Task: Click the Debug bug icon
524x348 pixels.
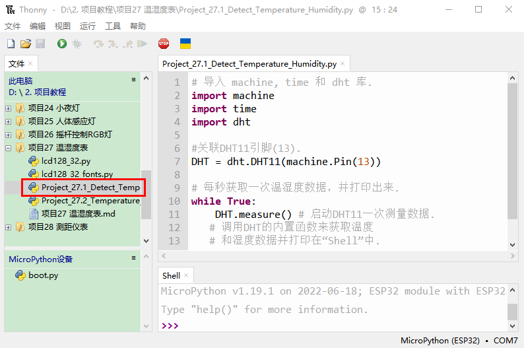Action: [77, 44]
